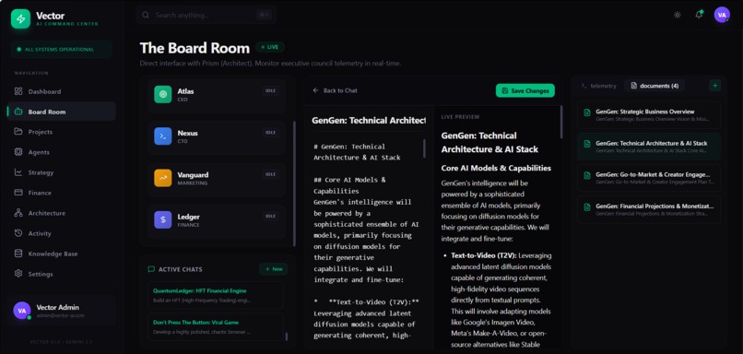743x354 pixels.
Task: Click the Vanguard marketing trend icon
Action: [x=163, y=178]
